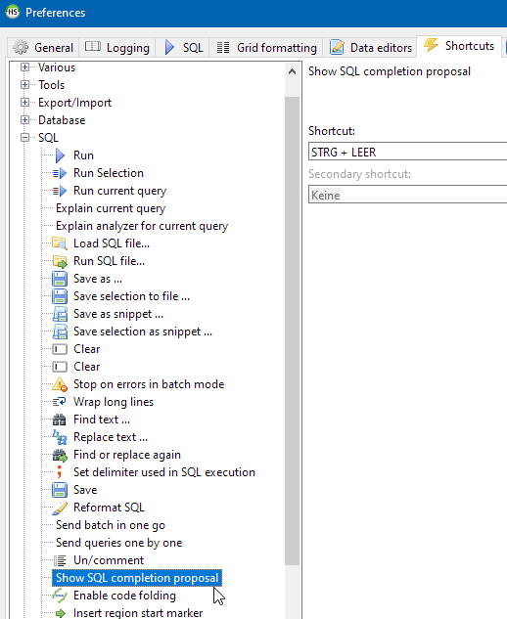
Task: Switch to the Logging tab
Action: [x=117, y=48]
